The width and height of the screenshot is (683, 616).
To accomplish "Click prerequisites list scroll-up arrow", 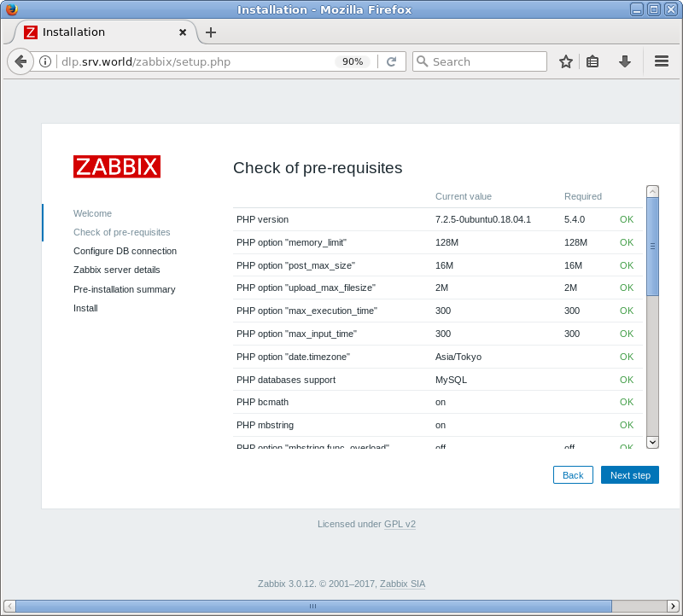I will click(x=652, y=192).
